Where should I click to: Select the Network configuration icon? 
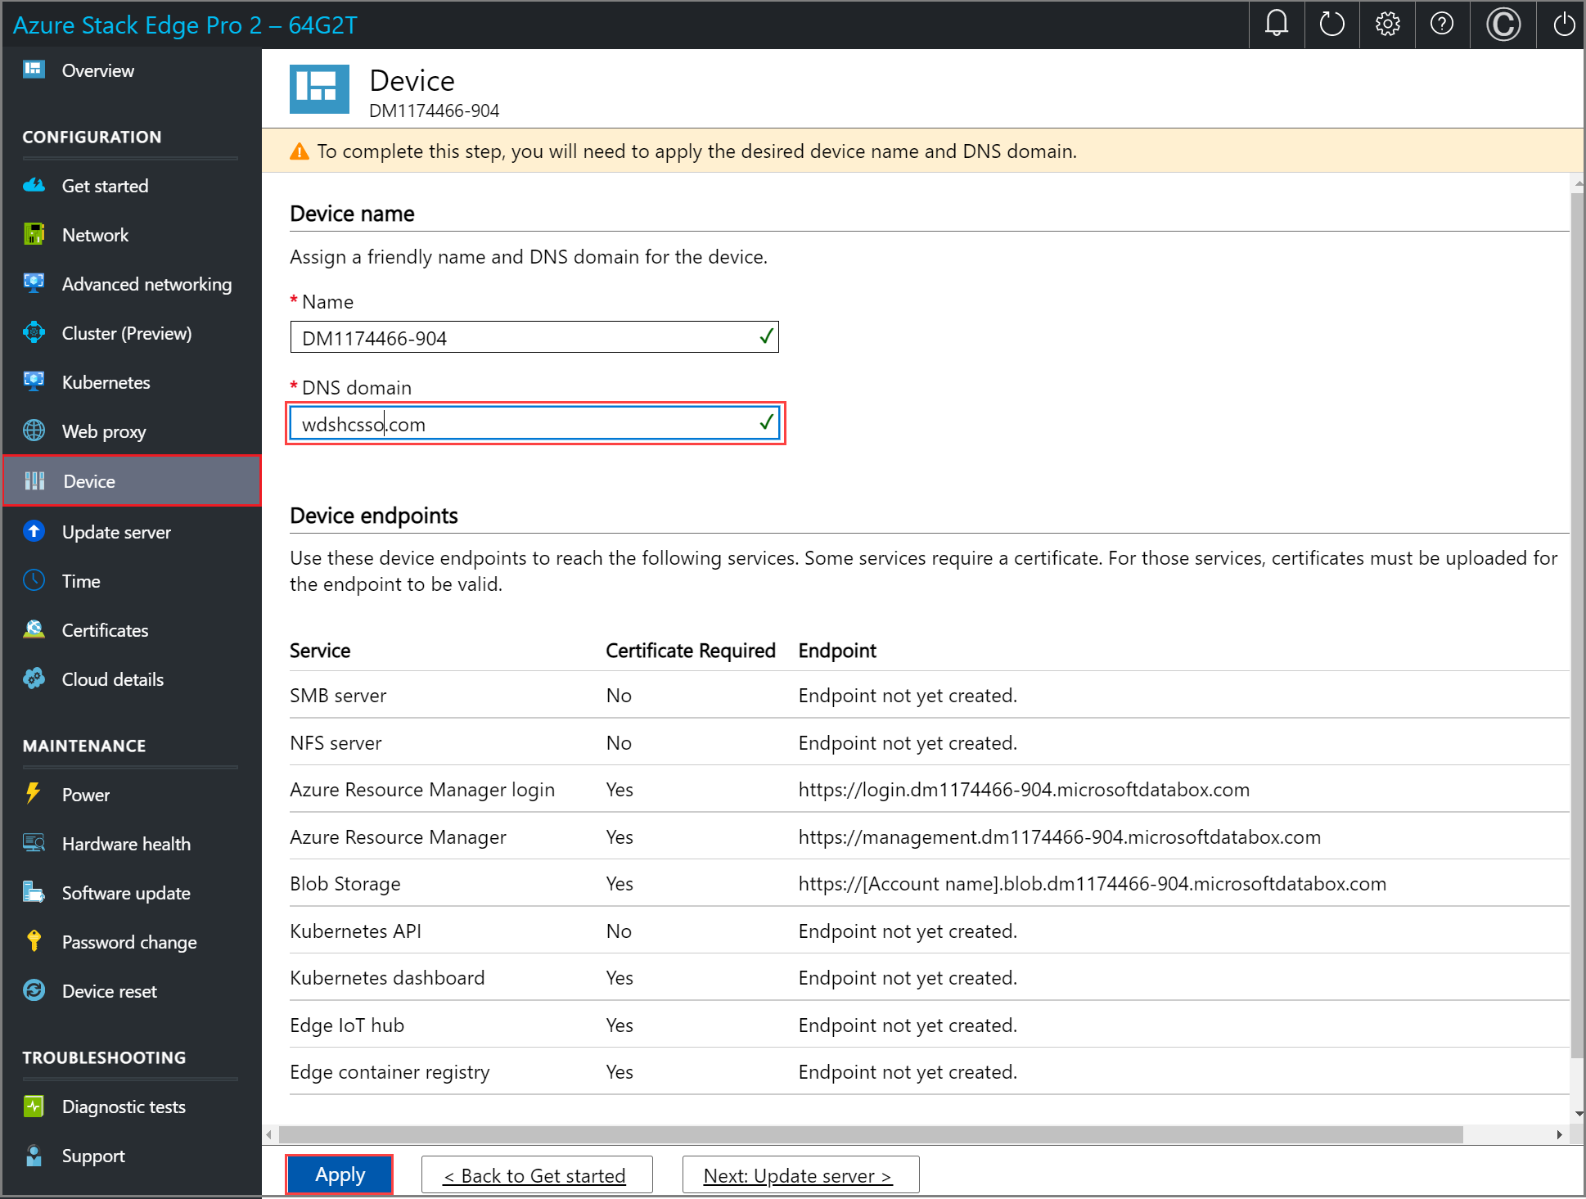pos(34,236)
